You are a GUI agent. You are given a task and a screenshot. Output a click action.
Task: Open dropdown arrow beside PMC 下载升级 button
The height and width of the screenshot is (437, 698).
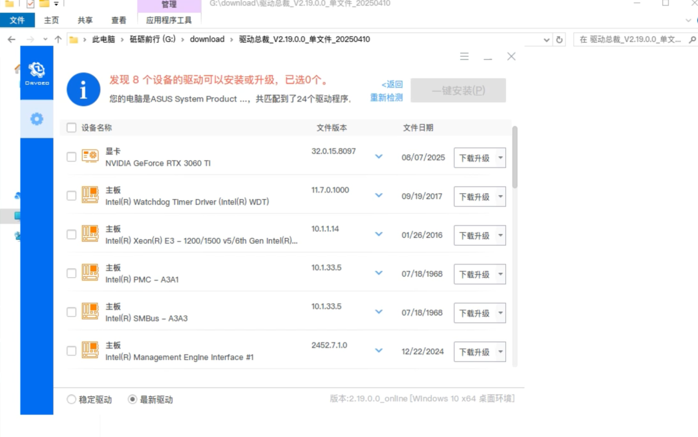(x=500, y=274)
